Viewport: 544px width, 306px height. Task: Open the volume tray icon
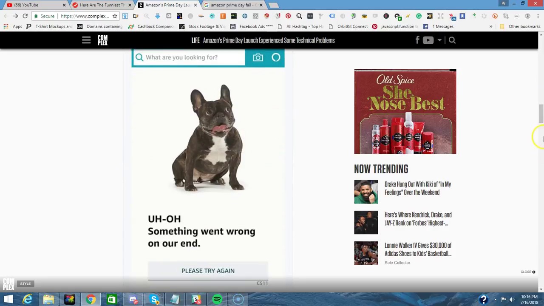512,300
